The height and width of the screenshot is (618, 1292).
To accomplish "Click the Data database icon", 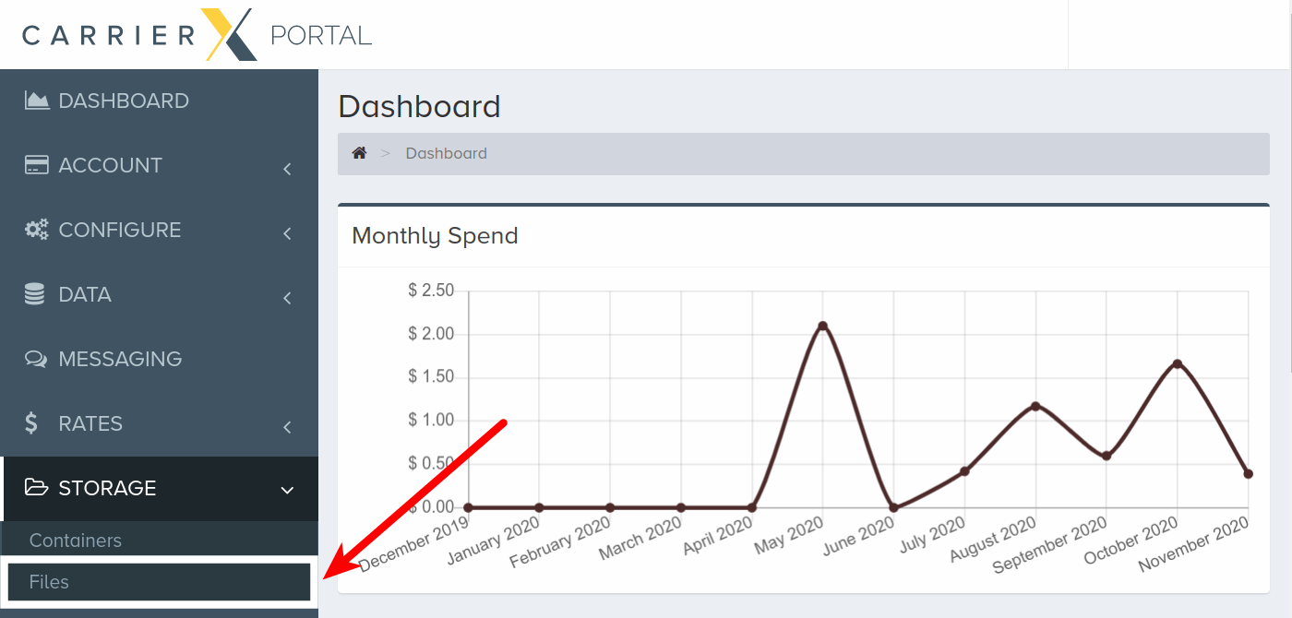I will point(34,294).
